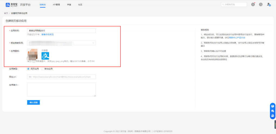The height and width of the screenshot is (134, 276).
Task: Open API管理 menu
Action: (56, 5)
